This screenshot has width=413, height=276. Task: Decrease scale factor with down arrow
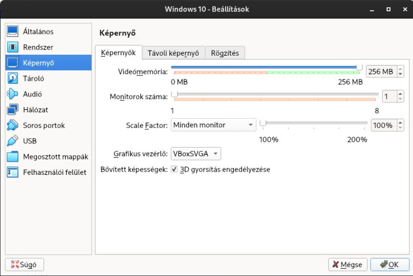pos(401,128)
